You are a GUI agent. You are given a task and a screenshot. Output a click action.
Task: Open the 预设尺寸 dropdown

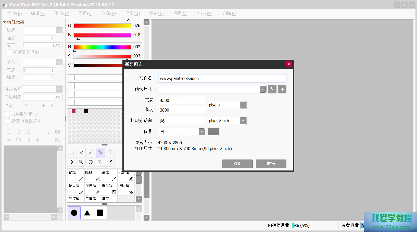pyautogui.click(x=263, y=89)
